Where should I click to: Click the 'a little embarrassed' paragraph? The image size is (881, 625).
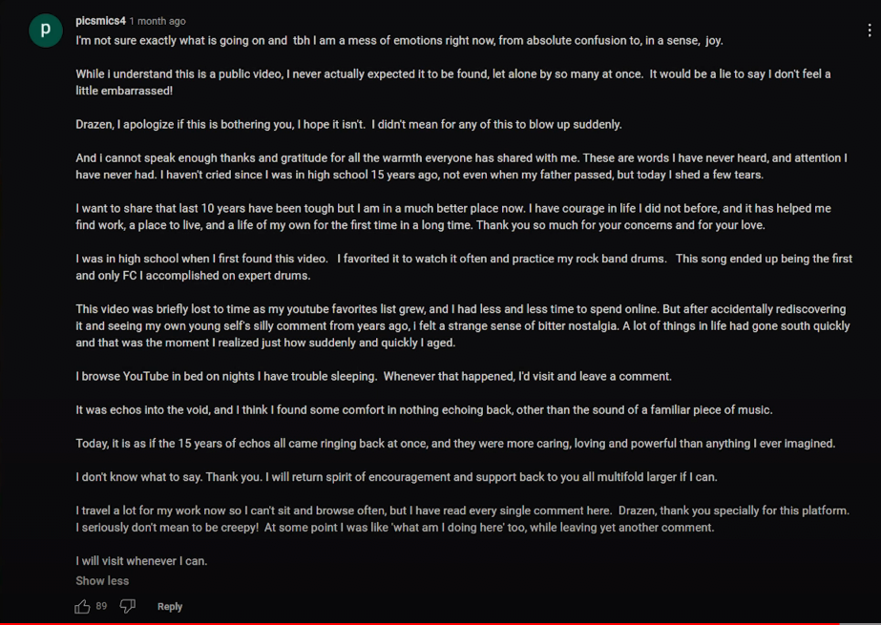coord(453,83)
